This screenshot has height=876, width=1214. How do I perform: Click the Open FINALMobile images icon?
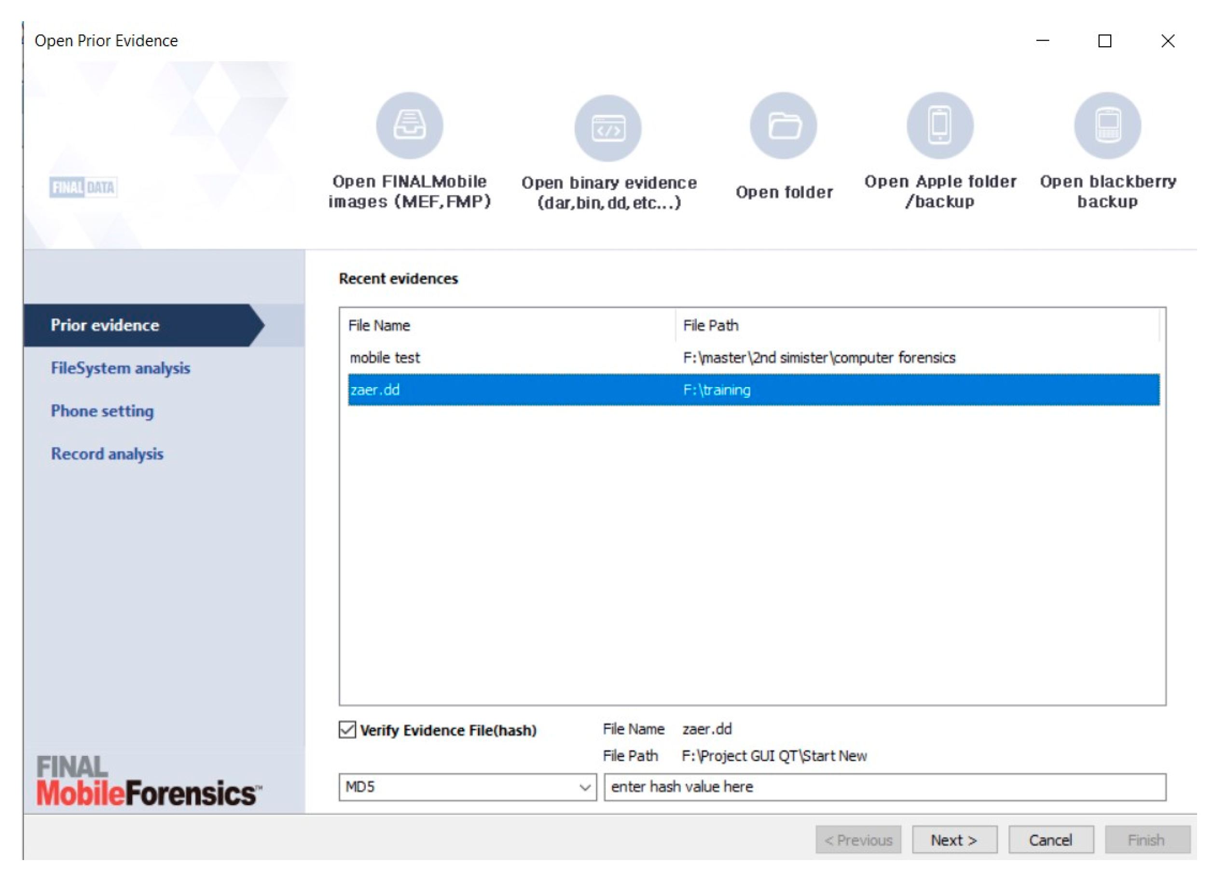tap(410, 126)
